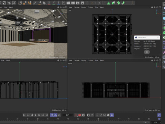Toggle position keying icon in timeline bar
Image resolution: width=165 pixels, height=124 pixels.
97,115
